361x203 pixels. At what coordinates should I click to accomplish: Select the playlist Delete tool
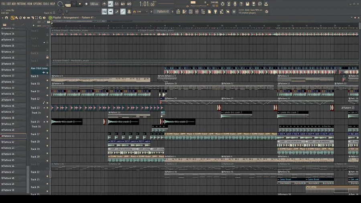tap(20, 18)
